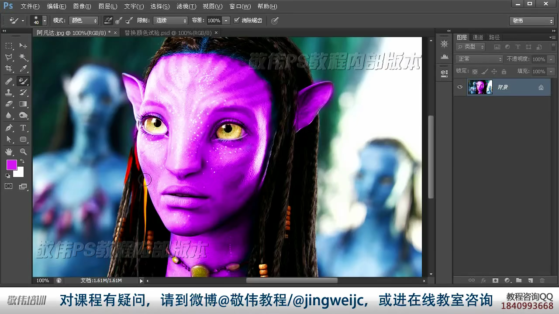The height and width of the screenshot is (314, 559).
Task: Switch to the 路径 paths tab
Action: (x=494, y=38)
